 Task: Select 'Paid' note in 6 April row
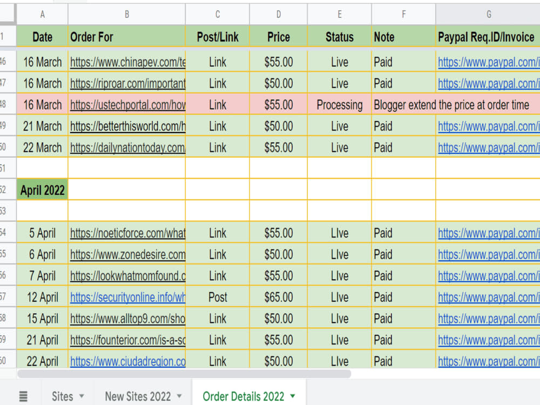[403, 254]
